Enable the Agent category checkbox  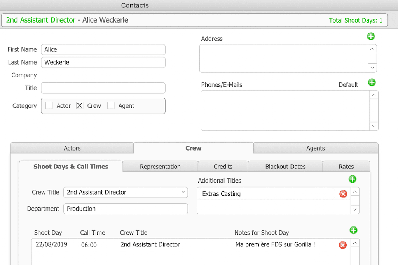click(x=111, y=105)
